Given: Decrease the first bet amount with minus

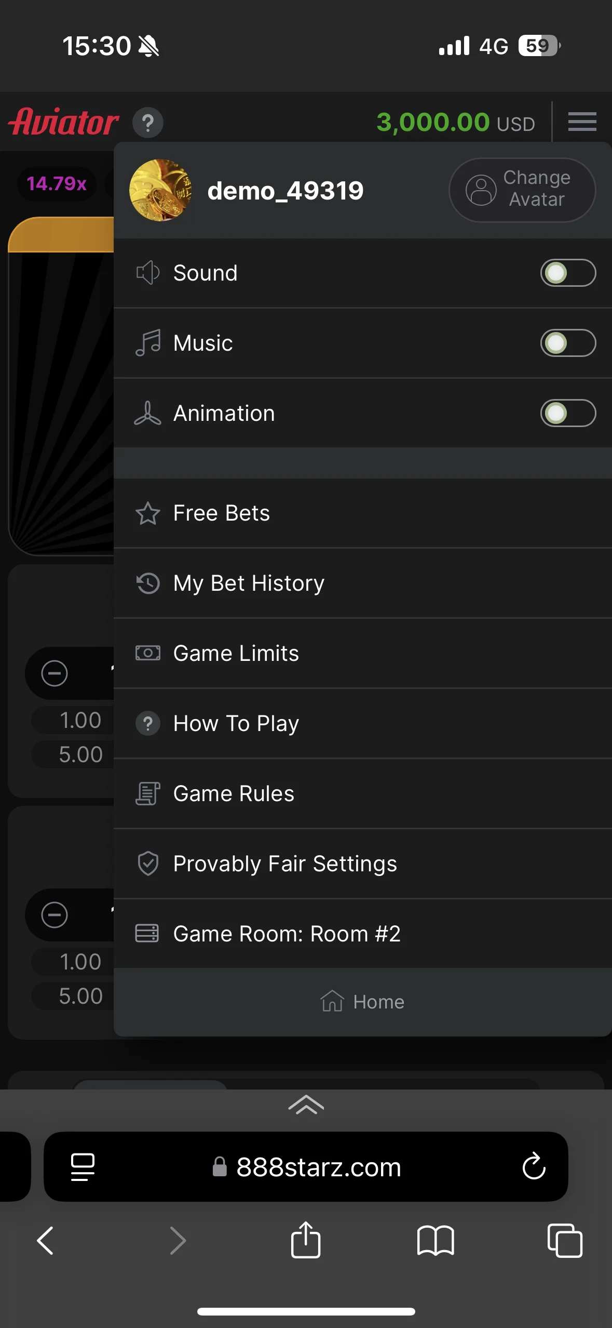Looking at the screenshot, I should coord(55,673).
